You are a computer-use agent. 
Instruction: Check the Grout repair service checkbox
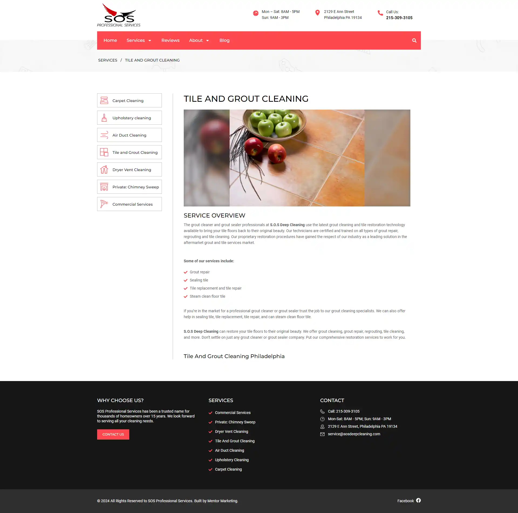tap(186, 272)
